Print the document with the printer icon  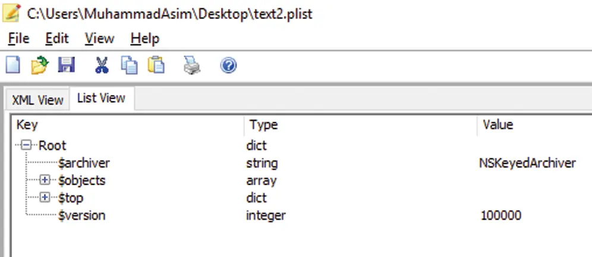pos(192,65)
